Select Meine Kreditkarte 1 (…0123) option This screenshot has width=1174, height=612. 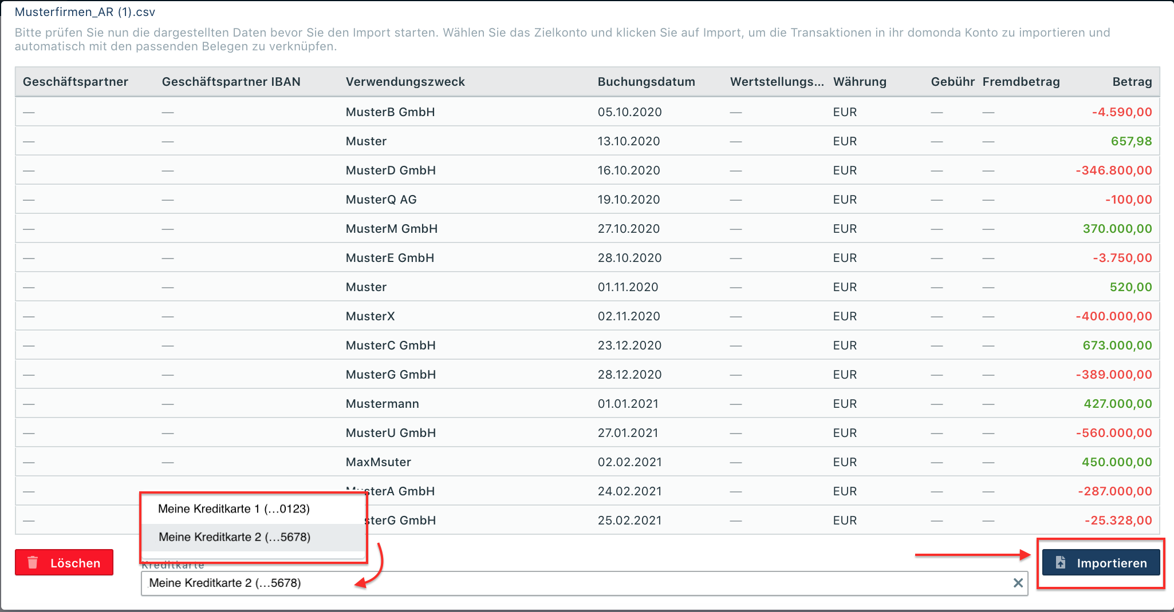(234, 509)
